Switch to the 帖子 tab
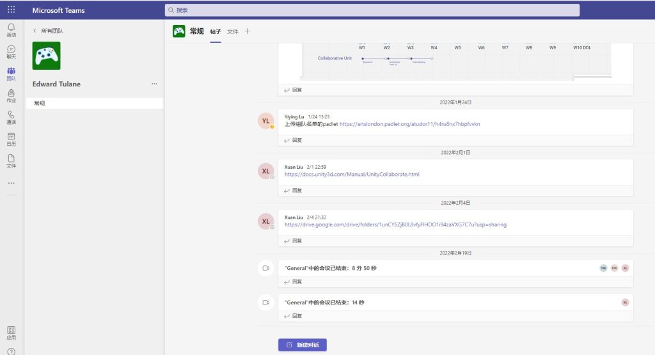 click(216, 32)
